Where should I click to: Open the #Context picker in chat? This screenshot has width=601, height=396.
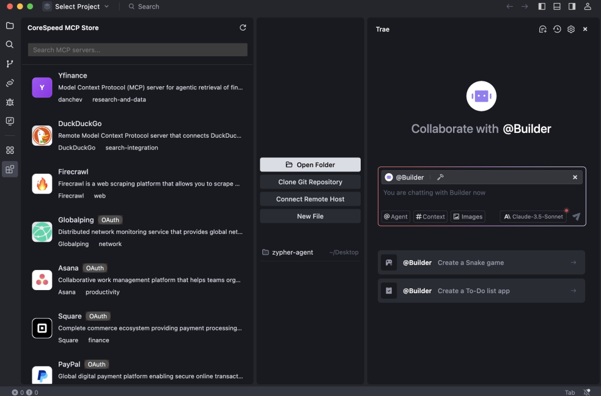[430, 217]
